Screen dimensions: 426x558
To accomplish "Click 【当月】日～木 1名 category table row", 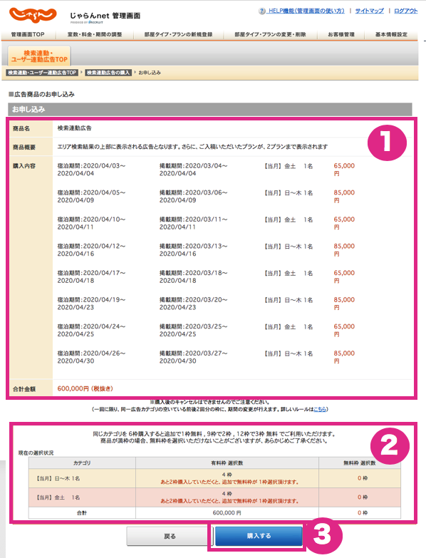I will click(x=214, y=478).
